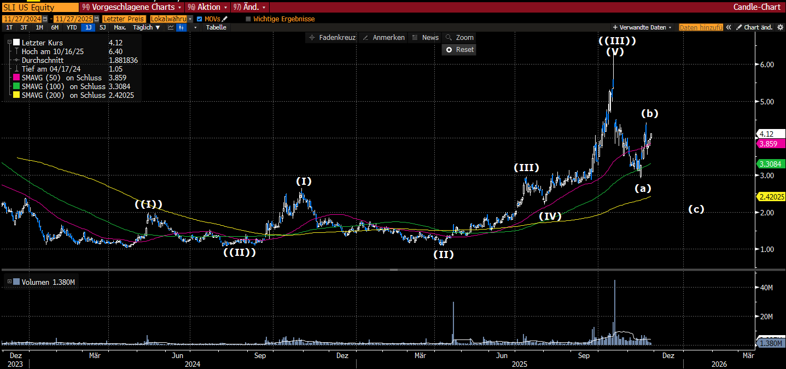Activate the Fadenkreuz crosshair tool
The image size is (786, 369).
(332, 37)
